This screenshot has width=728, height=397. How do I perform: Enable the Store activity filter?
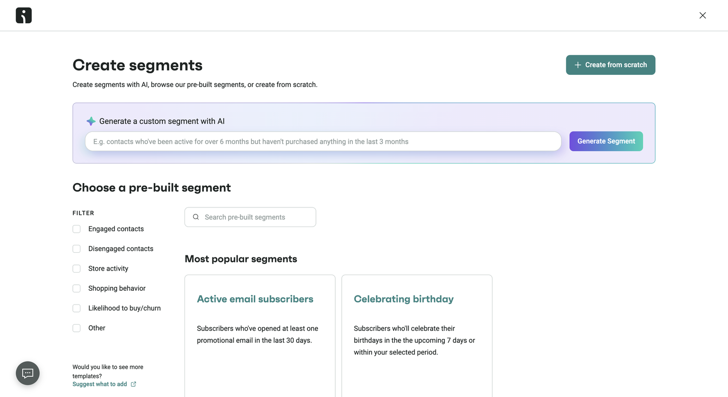click(x=77, y=269)
